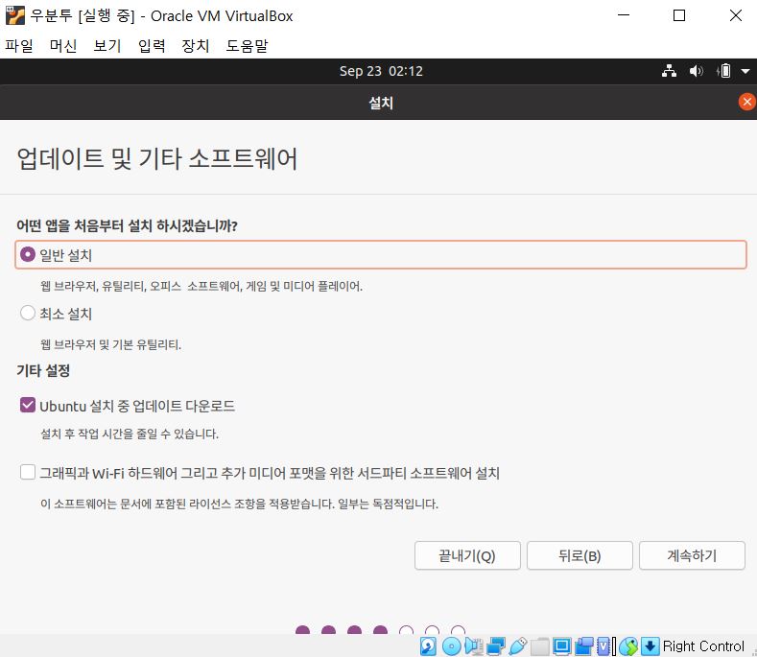Select the 최소 설치 radio button

coord(28,313)
